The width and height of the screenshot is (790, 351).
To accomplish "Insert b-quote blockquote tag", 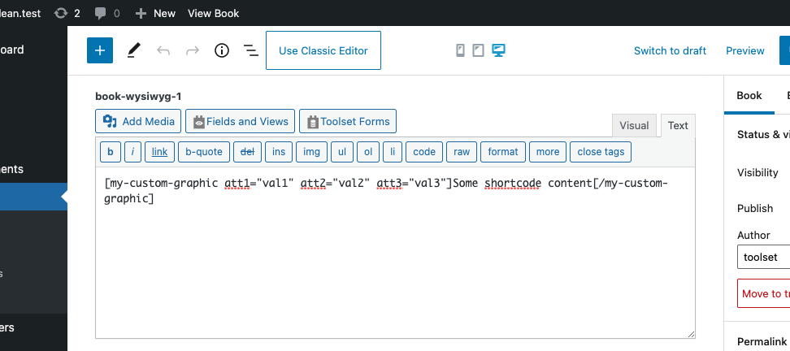I will [x=204, y=152].
